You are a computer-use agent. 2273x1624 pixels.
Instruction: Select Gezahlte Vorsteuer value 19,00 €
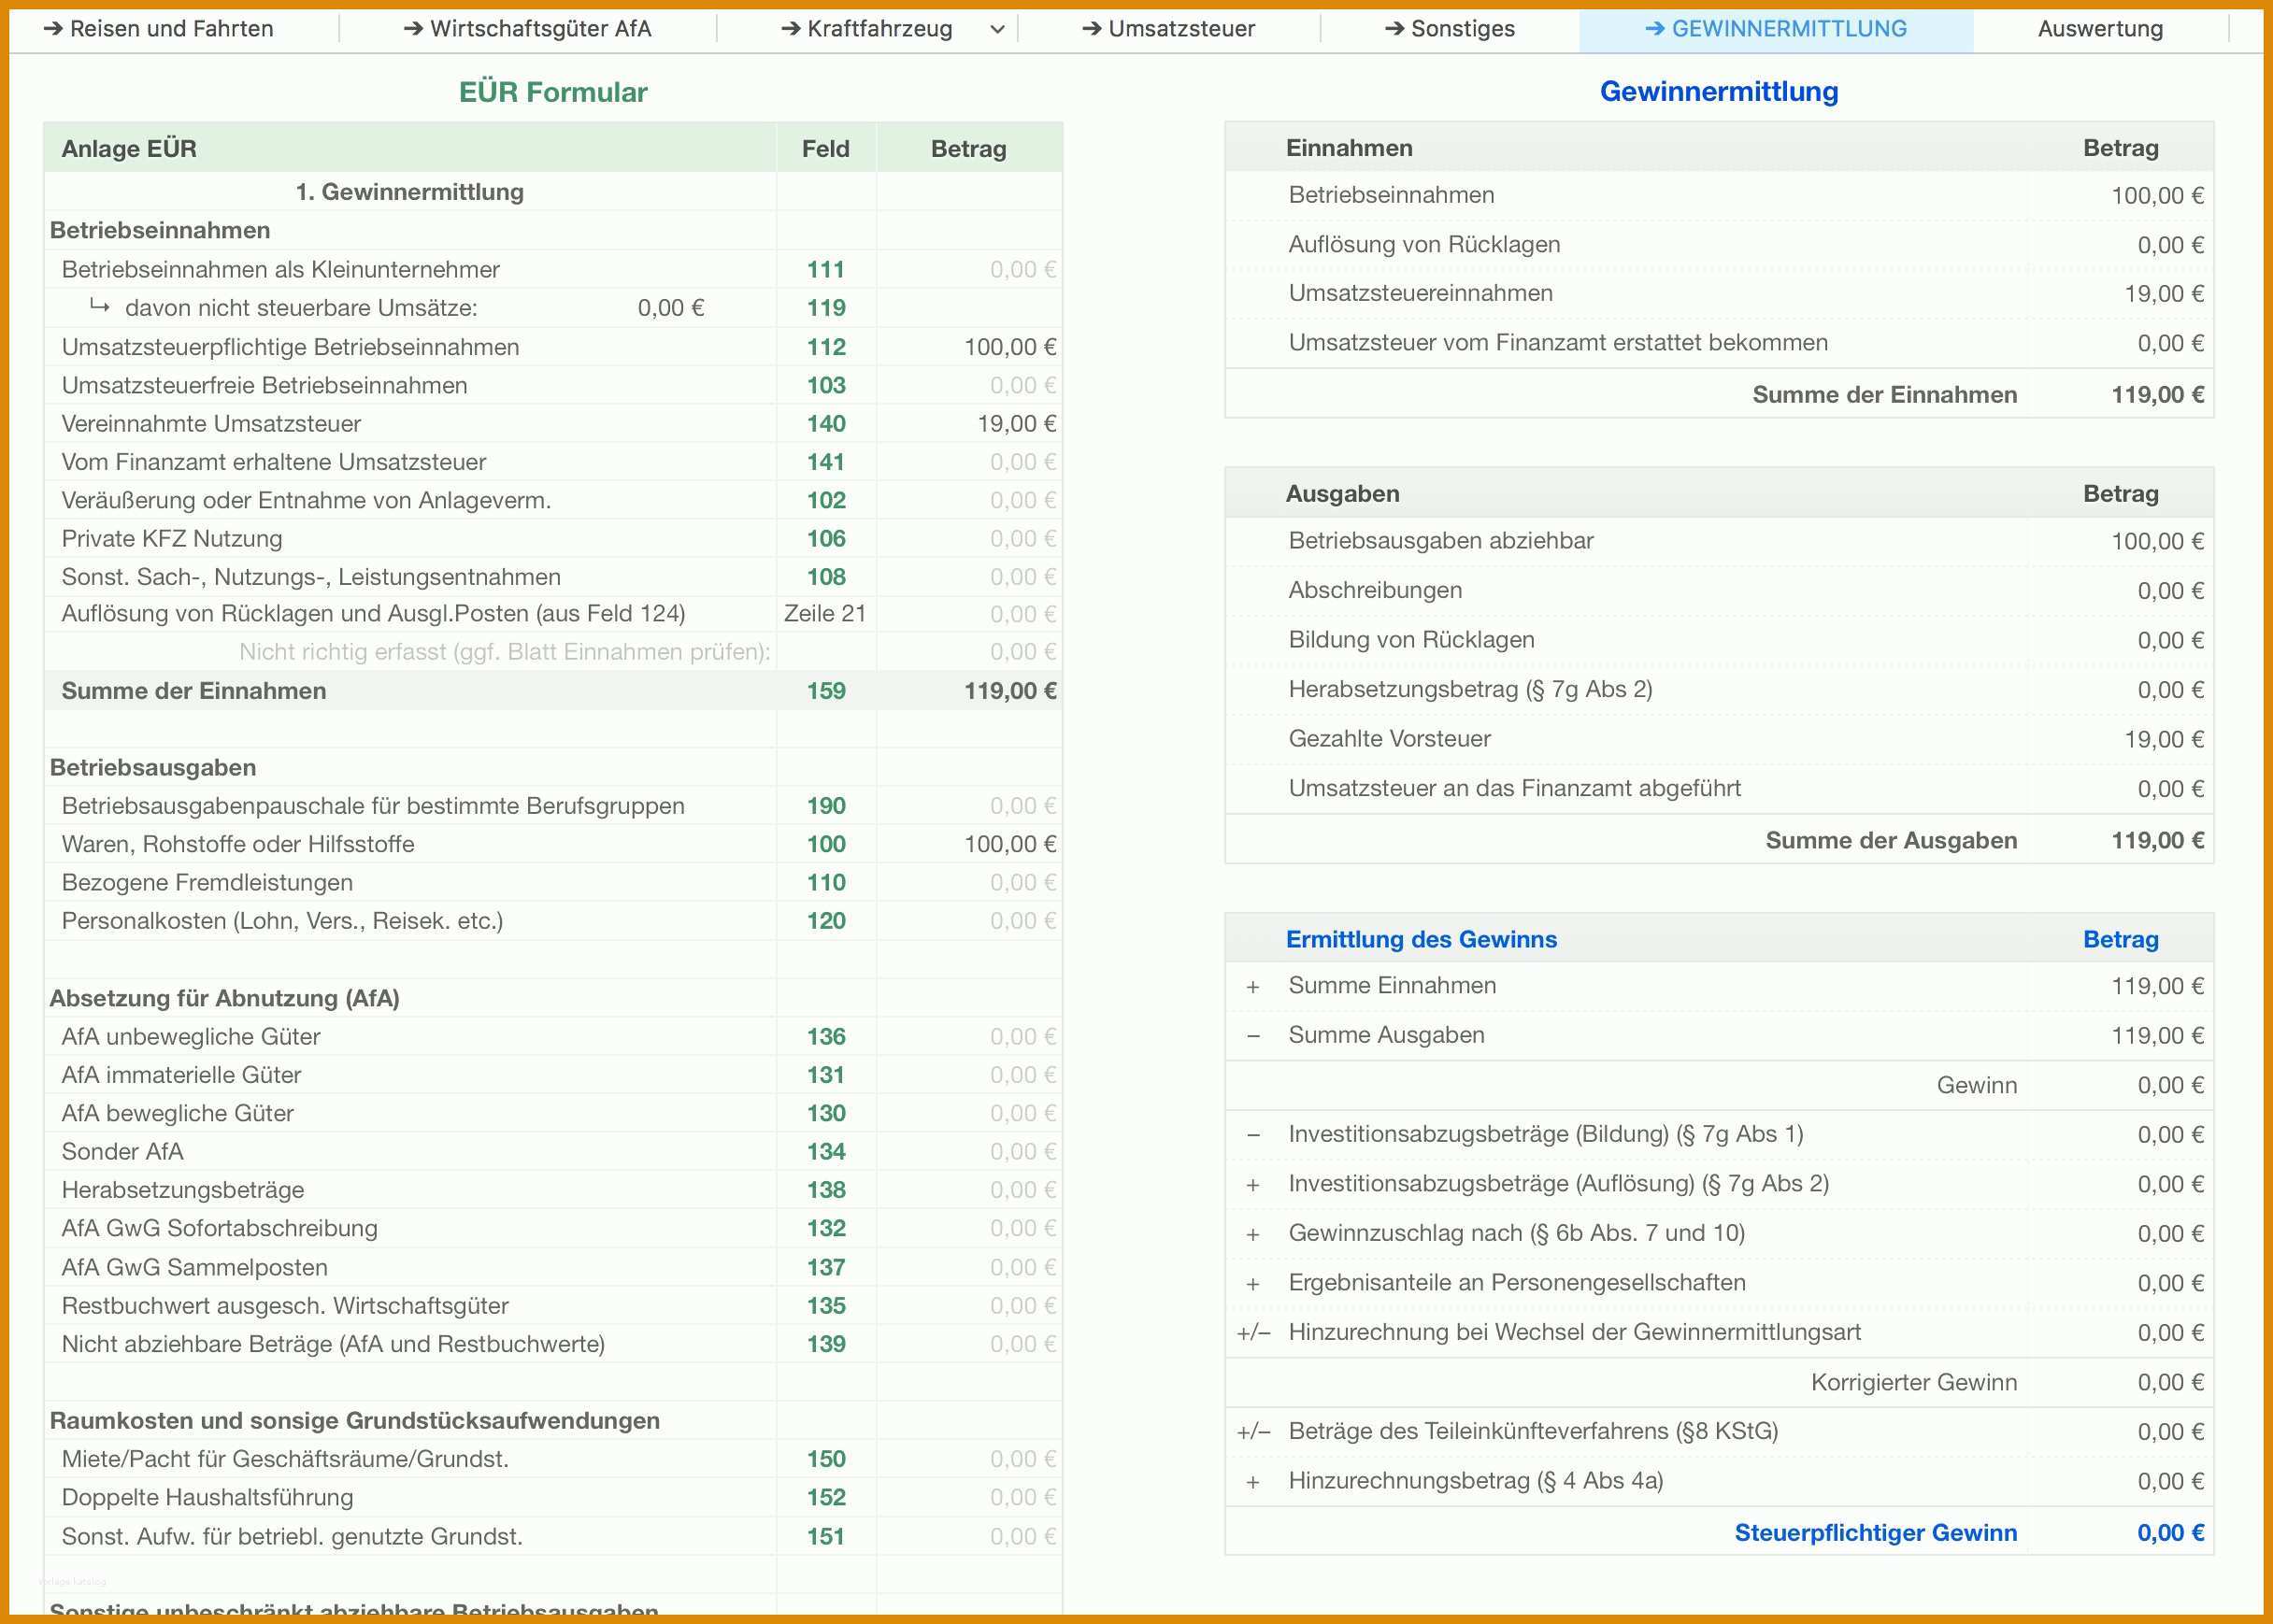point(2164,739)
